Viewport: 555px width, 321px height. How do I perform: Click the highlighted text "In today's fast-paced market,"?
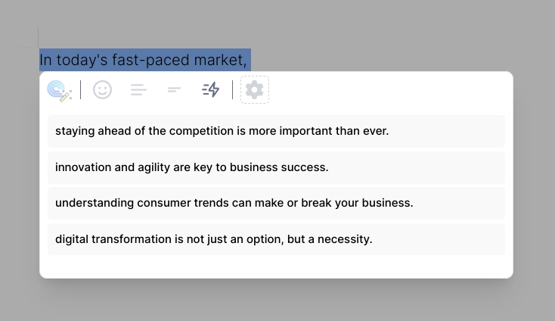point(143,60)
